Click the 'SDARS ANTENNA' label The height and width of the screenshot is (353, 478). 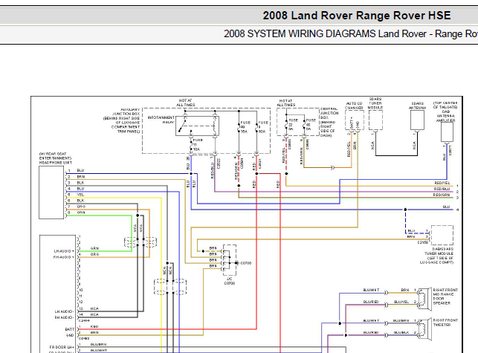pyautogui.click(x=417, y=106)
